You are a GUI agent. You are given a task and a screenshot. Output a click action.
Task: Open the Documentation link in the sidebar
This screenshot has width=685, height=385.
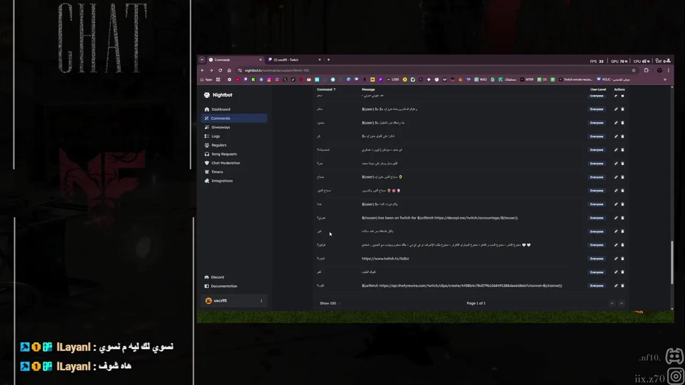click(220, 286)
